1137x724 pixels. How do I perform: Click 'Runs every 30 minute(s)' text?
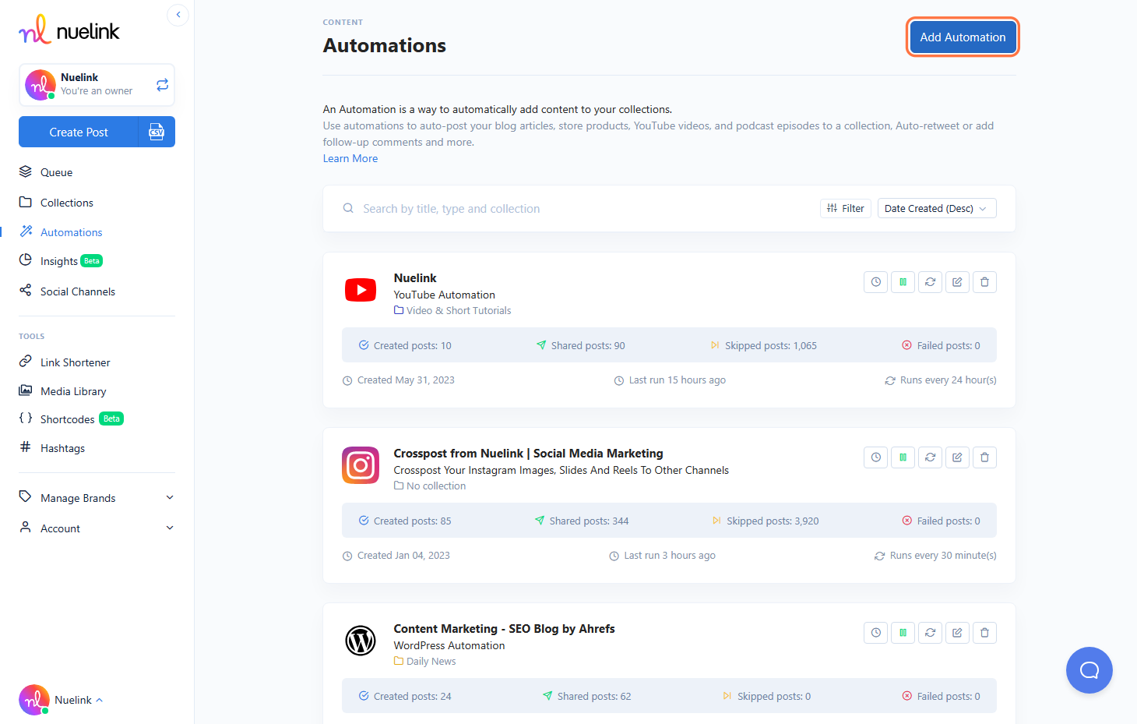[935, 556]
